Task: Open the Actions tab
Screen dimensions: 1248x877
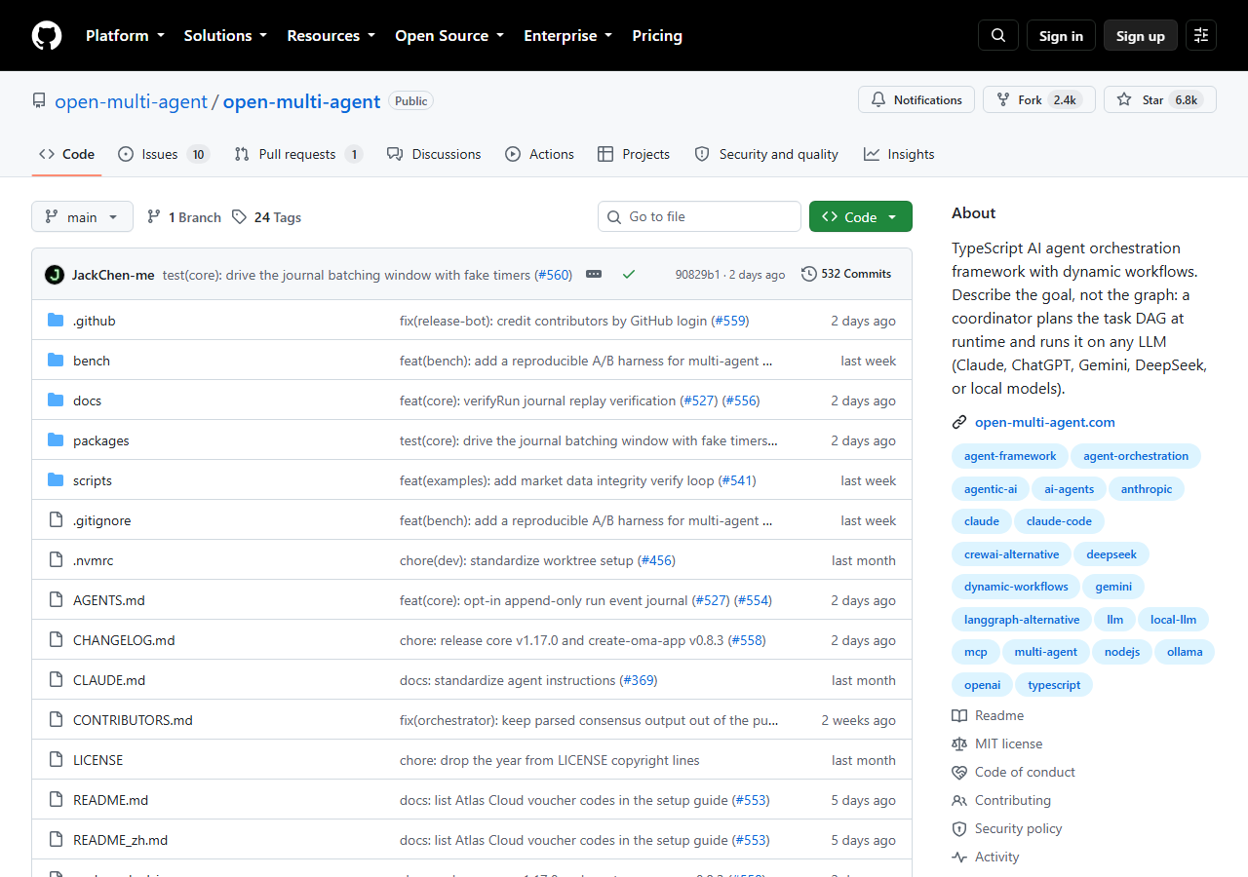Action: 539,154
